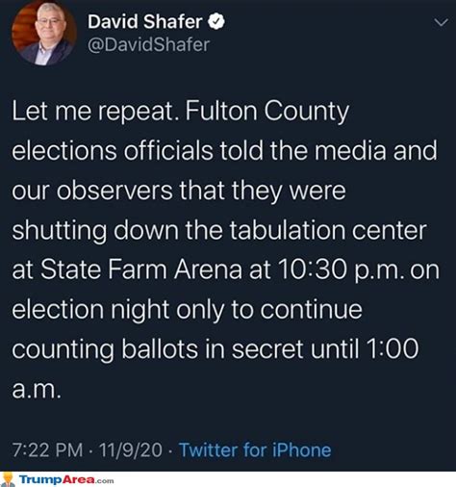Open the Twitter for iPhone source link
Viewport: 456px width, 487px height.
pos(255,449)
